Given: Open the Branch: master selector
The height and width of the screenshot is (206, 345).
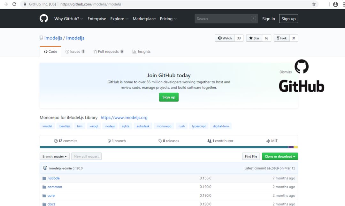Looking at the screenshot, I should (x=55, y=156).
